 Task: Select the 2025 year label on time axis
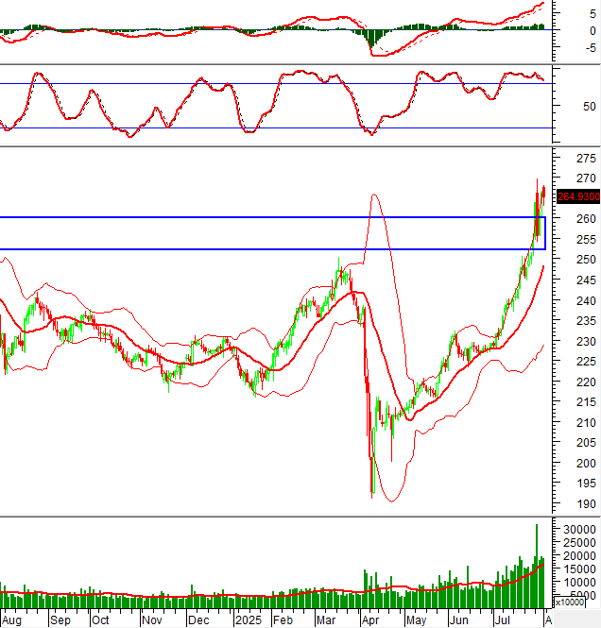(249, 620)
